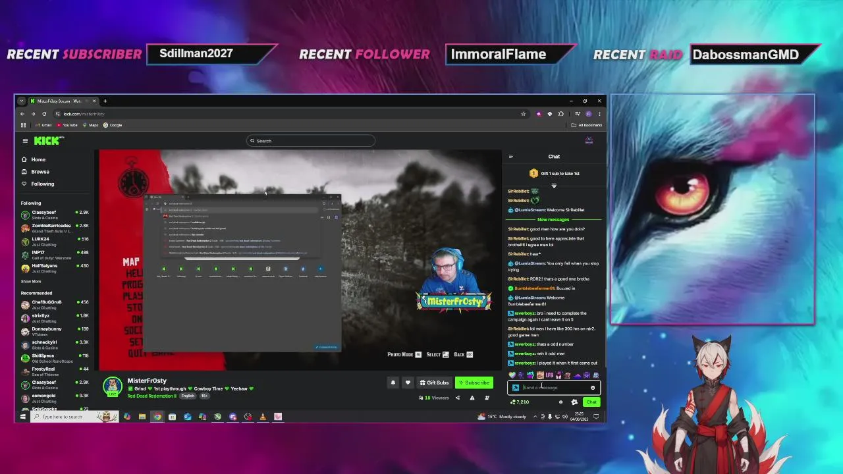
Task: Open the Windows Start menu
Action: [22, 417]
